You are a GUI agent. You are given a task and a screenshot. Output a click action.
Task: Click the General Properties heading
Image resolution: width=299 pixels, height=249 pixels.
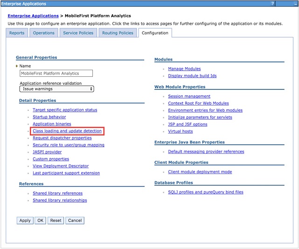tap(36, 57)
